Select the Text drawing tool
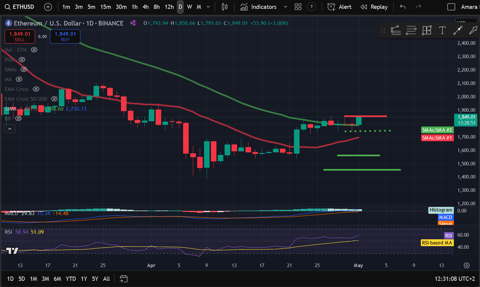Viewport: 480px width, 287px height. click(x=442, y=30)
